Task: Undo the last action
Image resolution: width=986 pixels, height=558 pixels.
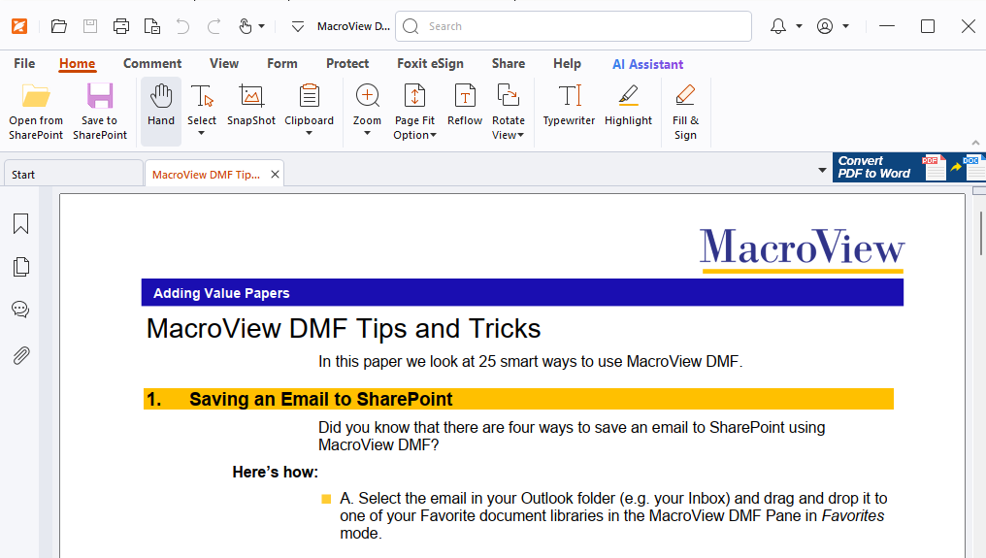Action: point(182,26)
